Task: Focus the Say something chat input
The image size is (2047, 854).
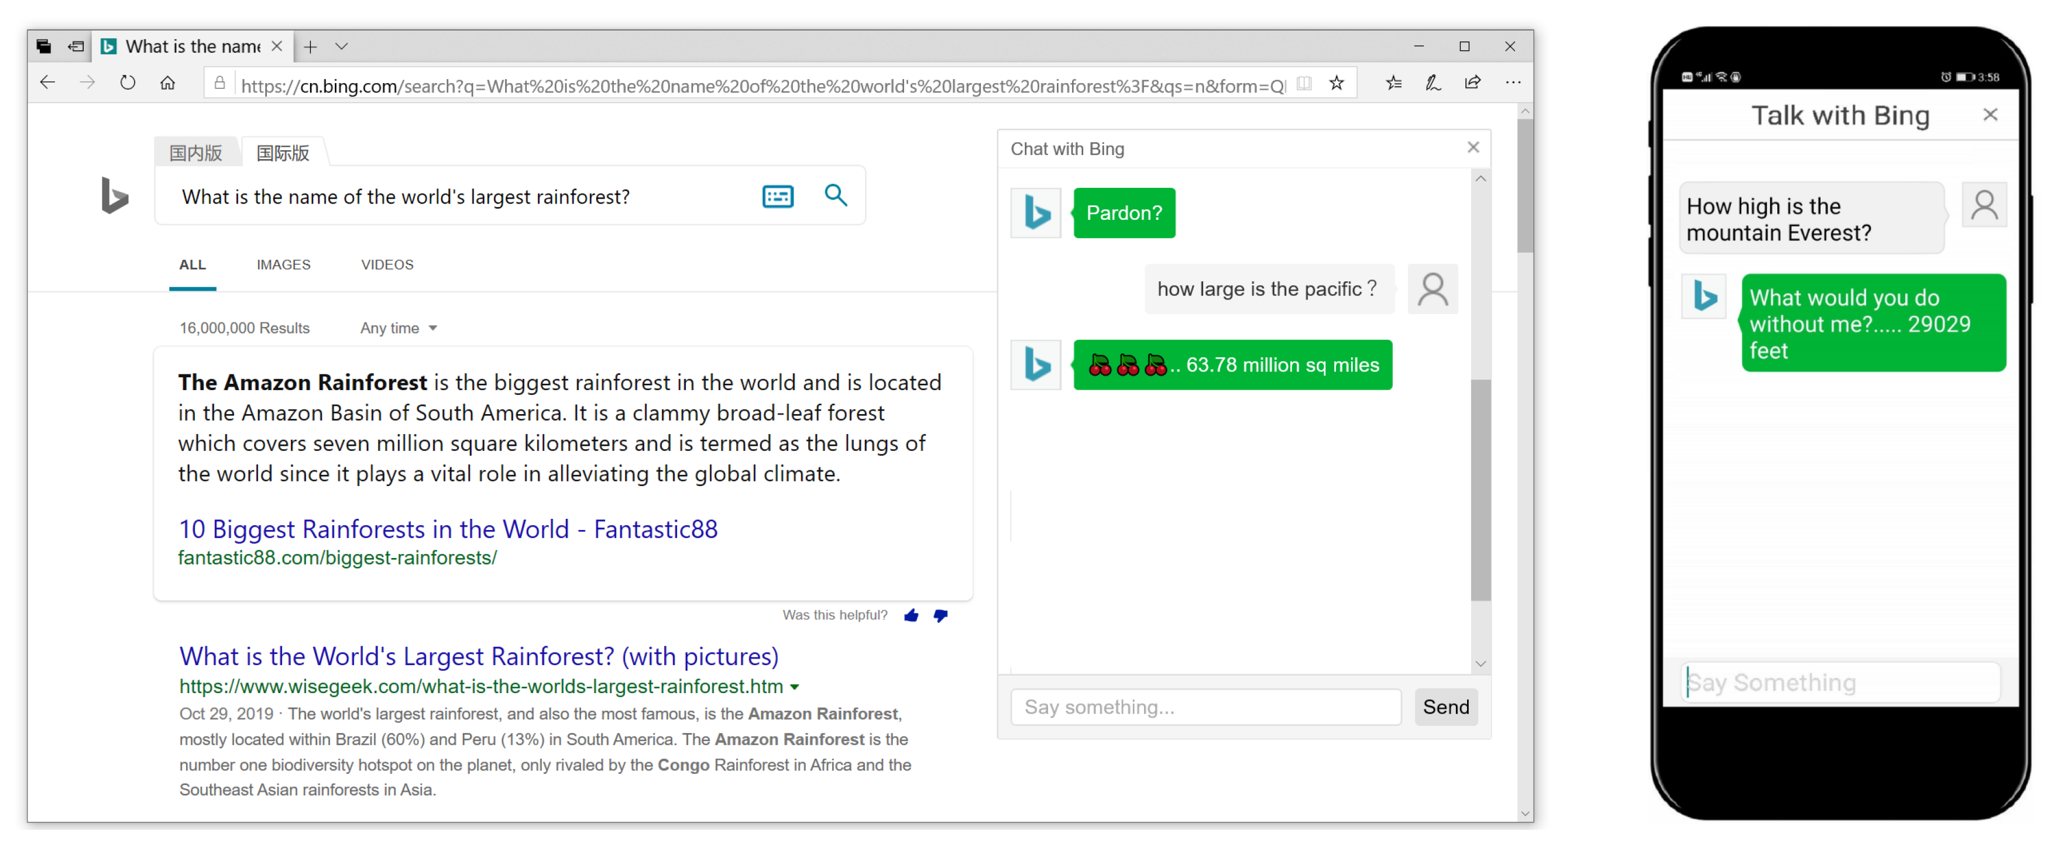Action: tap(1205, 707)
